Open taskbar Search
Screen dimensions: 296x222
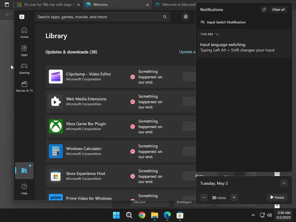(x=129, y=215)
